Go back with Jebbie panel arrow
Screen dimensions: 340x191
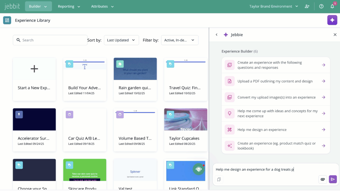click(x=217, y=34)
